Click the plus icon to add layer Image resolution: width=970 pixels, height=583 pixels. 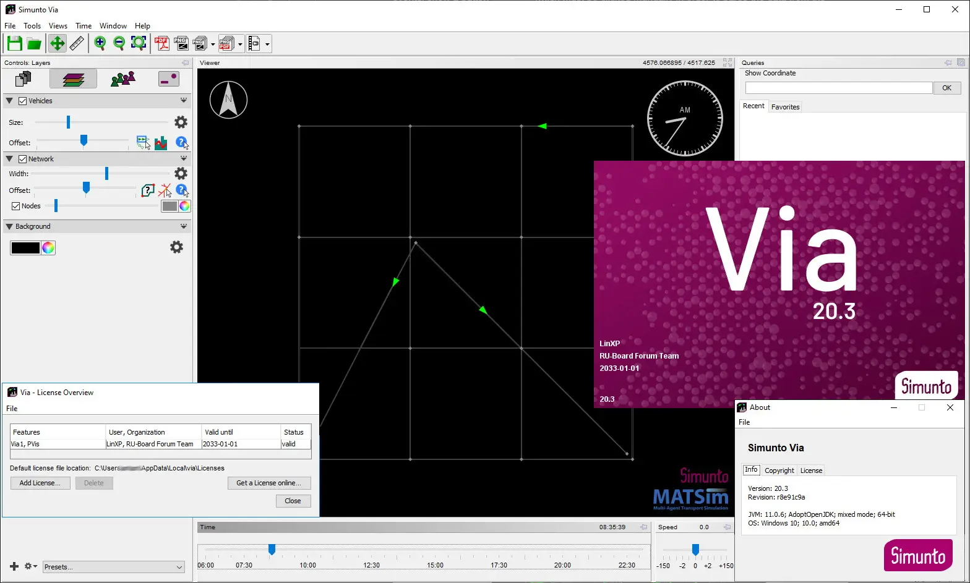(14, 566)
